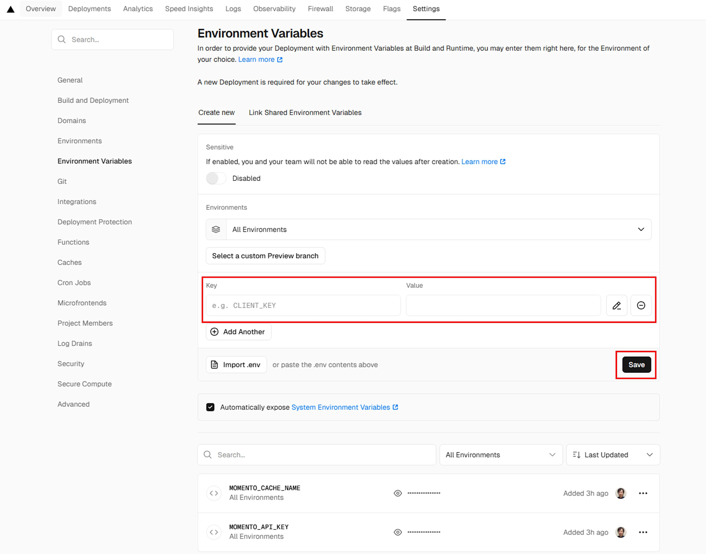This screenshot has width=706, height=554.
Task: Open the Overview tab
Action: point(41,9)
